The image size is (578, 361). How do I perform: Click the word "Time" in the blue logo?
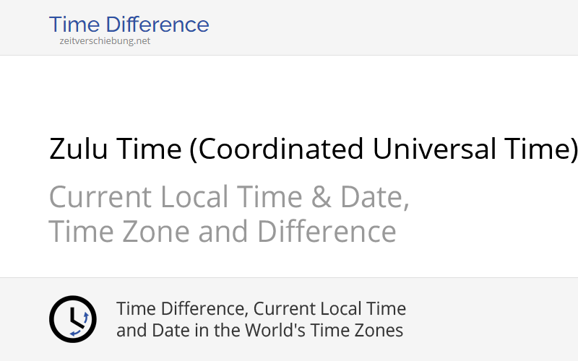click(72, 25)
